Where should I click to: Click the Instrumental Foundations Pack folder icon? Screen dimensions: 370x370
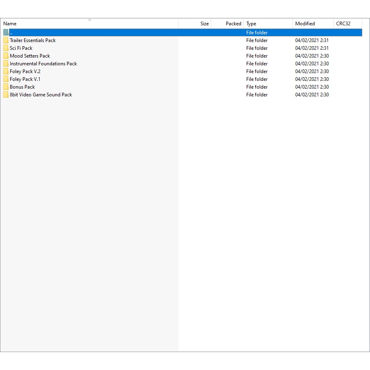[x=6, y=64]
